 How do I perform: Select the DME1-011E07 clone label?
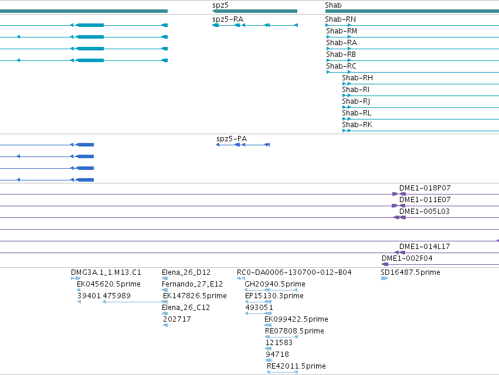click(x=425, y=200)
